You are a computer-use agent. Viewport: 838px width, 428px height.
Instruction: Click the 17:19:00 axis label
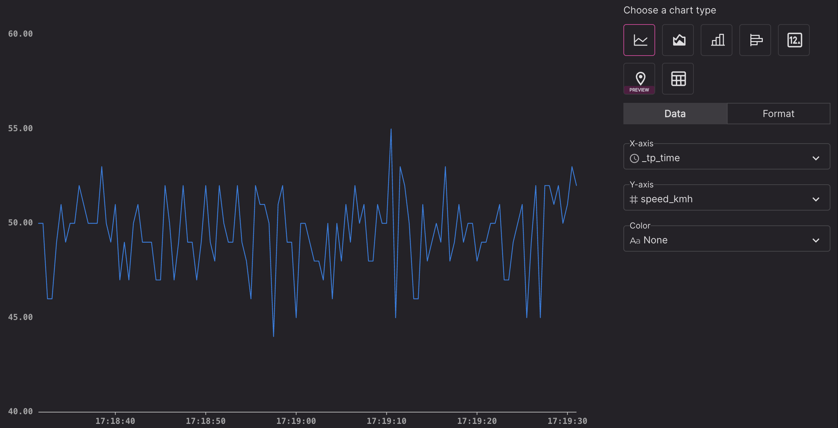click(296, 421)
